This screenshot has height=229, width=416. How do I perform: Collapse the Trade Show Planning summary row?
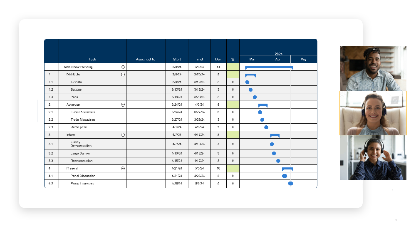(123, 67)
